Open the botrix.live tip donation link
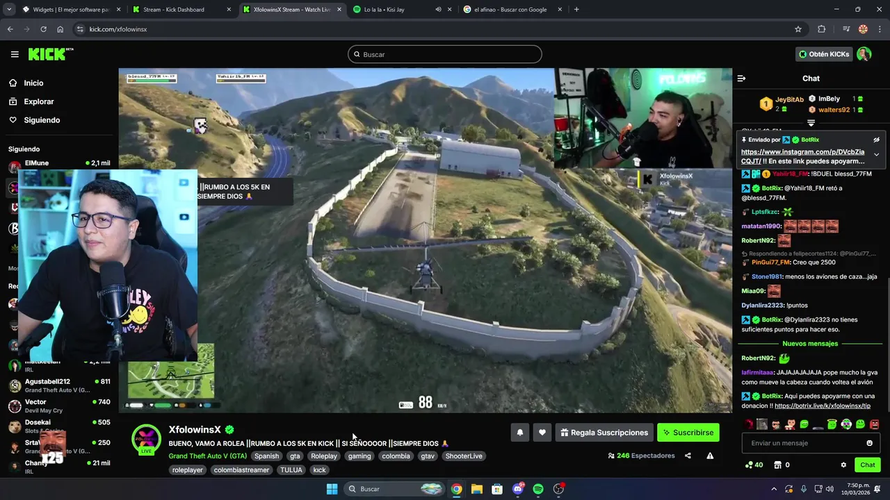The width and height of the screenshot is (890, 500). 823,406
